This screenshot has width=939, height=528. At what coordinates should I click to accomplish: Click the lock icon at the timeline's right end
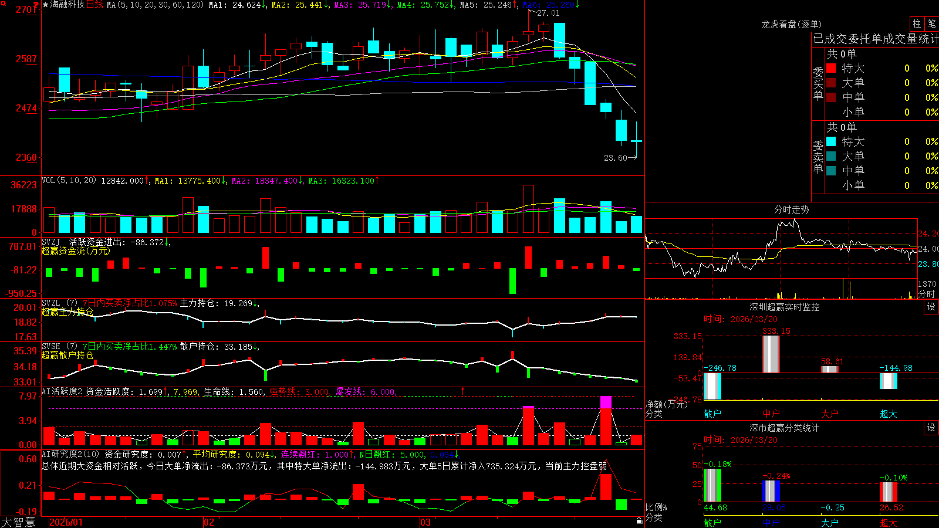[639, 520]
